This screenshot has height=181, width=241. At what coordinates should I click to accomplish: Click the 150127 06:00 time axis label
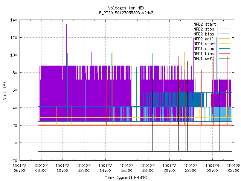19,168
